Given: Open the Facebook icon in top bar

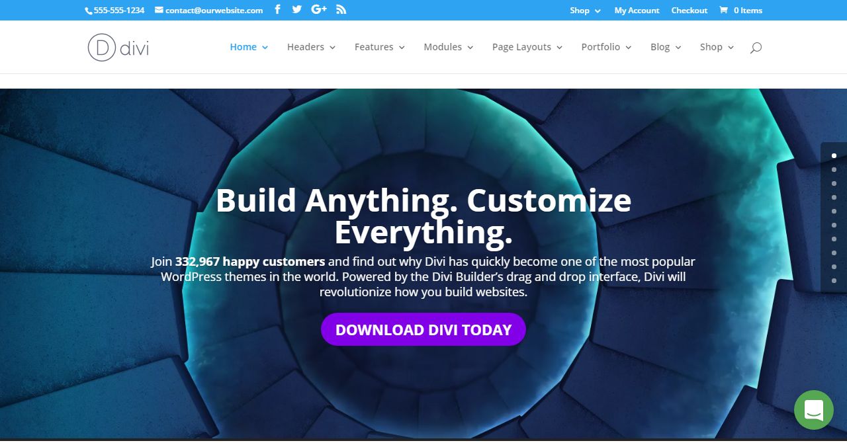Looking at the screenshot, I should pyautogui.click(x=277, y=9).
